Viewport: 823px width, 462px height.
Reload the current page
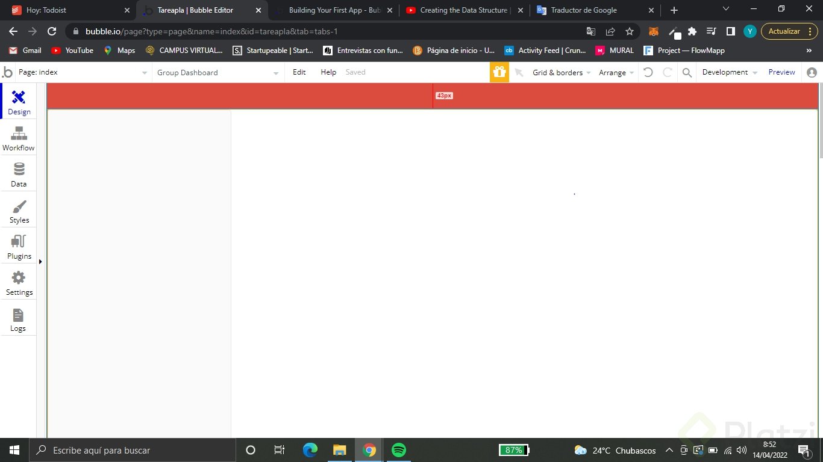52,31
